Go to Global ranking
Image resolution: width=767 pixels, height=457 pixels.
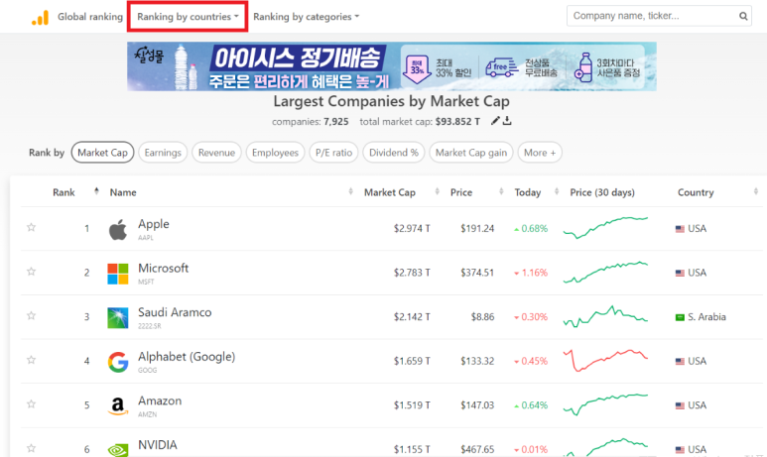click(x=90, y=17)
